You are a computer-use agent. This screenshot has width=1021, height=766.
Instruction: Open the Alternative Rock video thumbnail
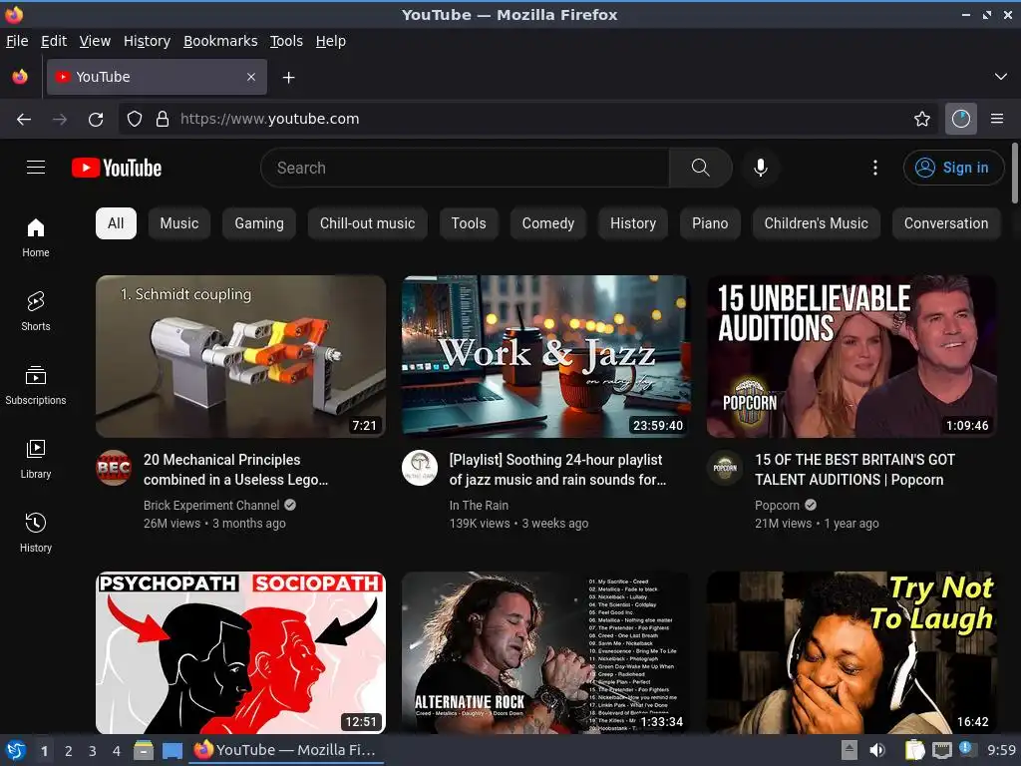(545, 652)
